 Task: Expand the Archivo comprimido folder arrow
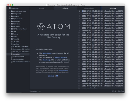10,11
